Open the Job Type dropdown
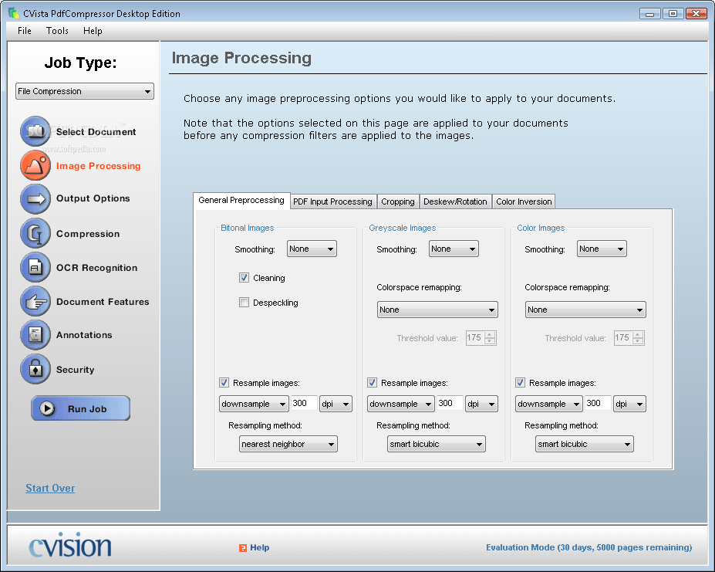The height and width of the screenshot is (572, 715). (84, 91)
